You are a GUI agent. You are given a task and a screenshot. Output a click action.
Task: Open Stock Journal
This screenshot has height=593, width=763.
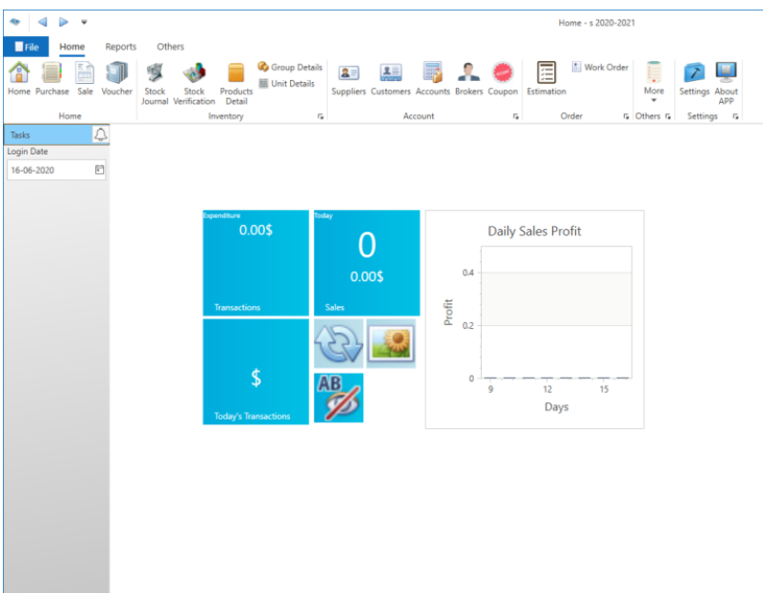coord(155,82)
